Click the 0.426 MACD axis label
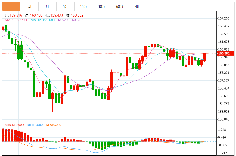 click(222, 137)
